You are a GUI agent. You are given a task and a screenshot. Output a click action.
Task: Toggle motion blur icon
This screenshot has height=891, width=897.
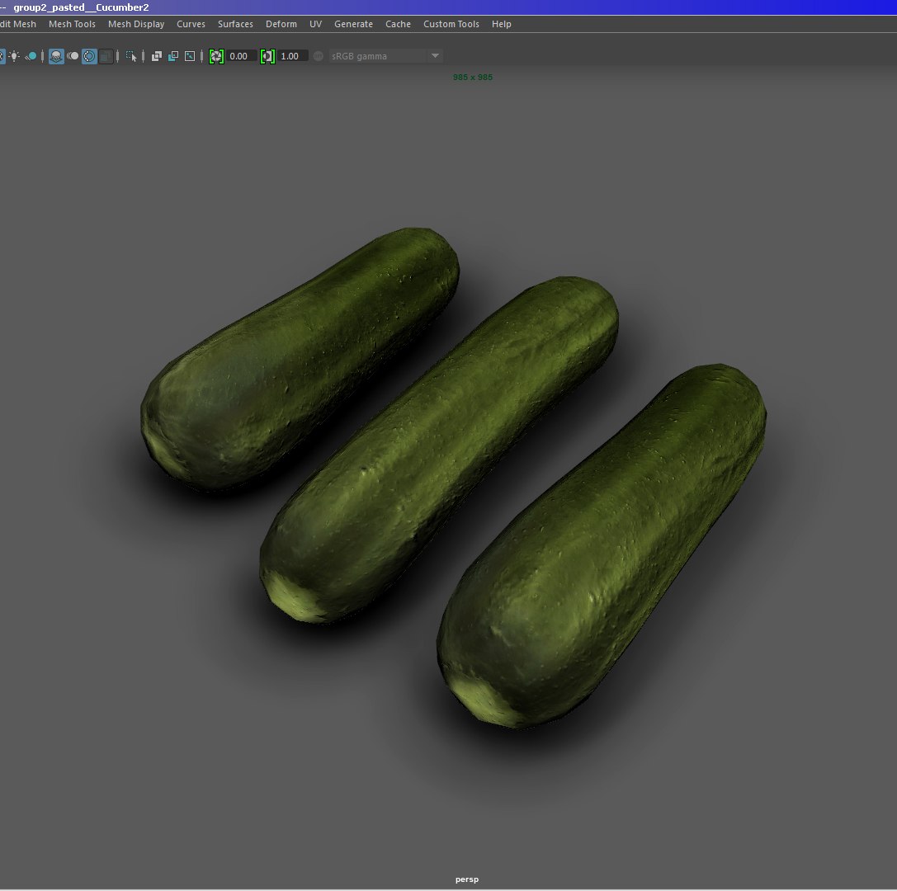(x=73, y=56)
